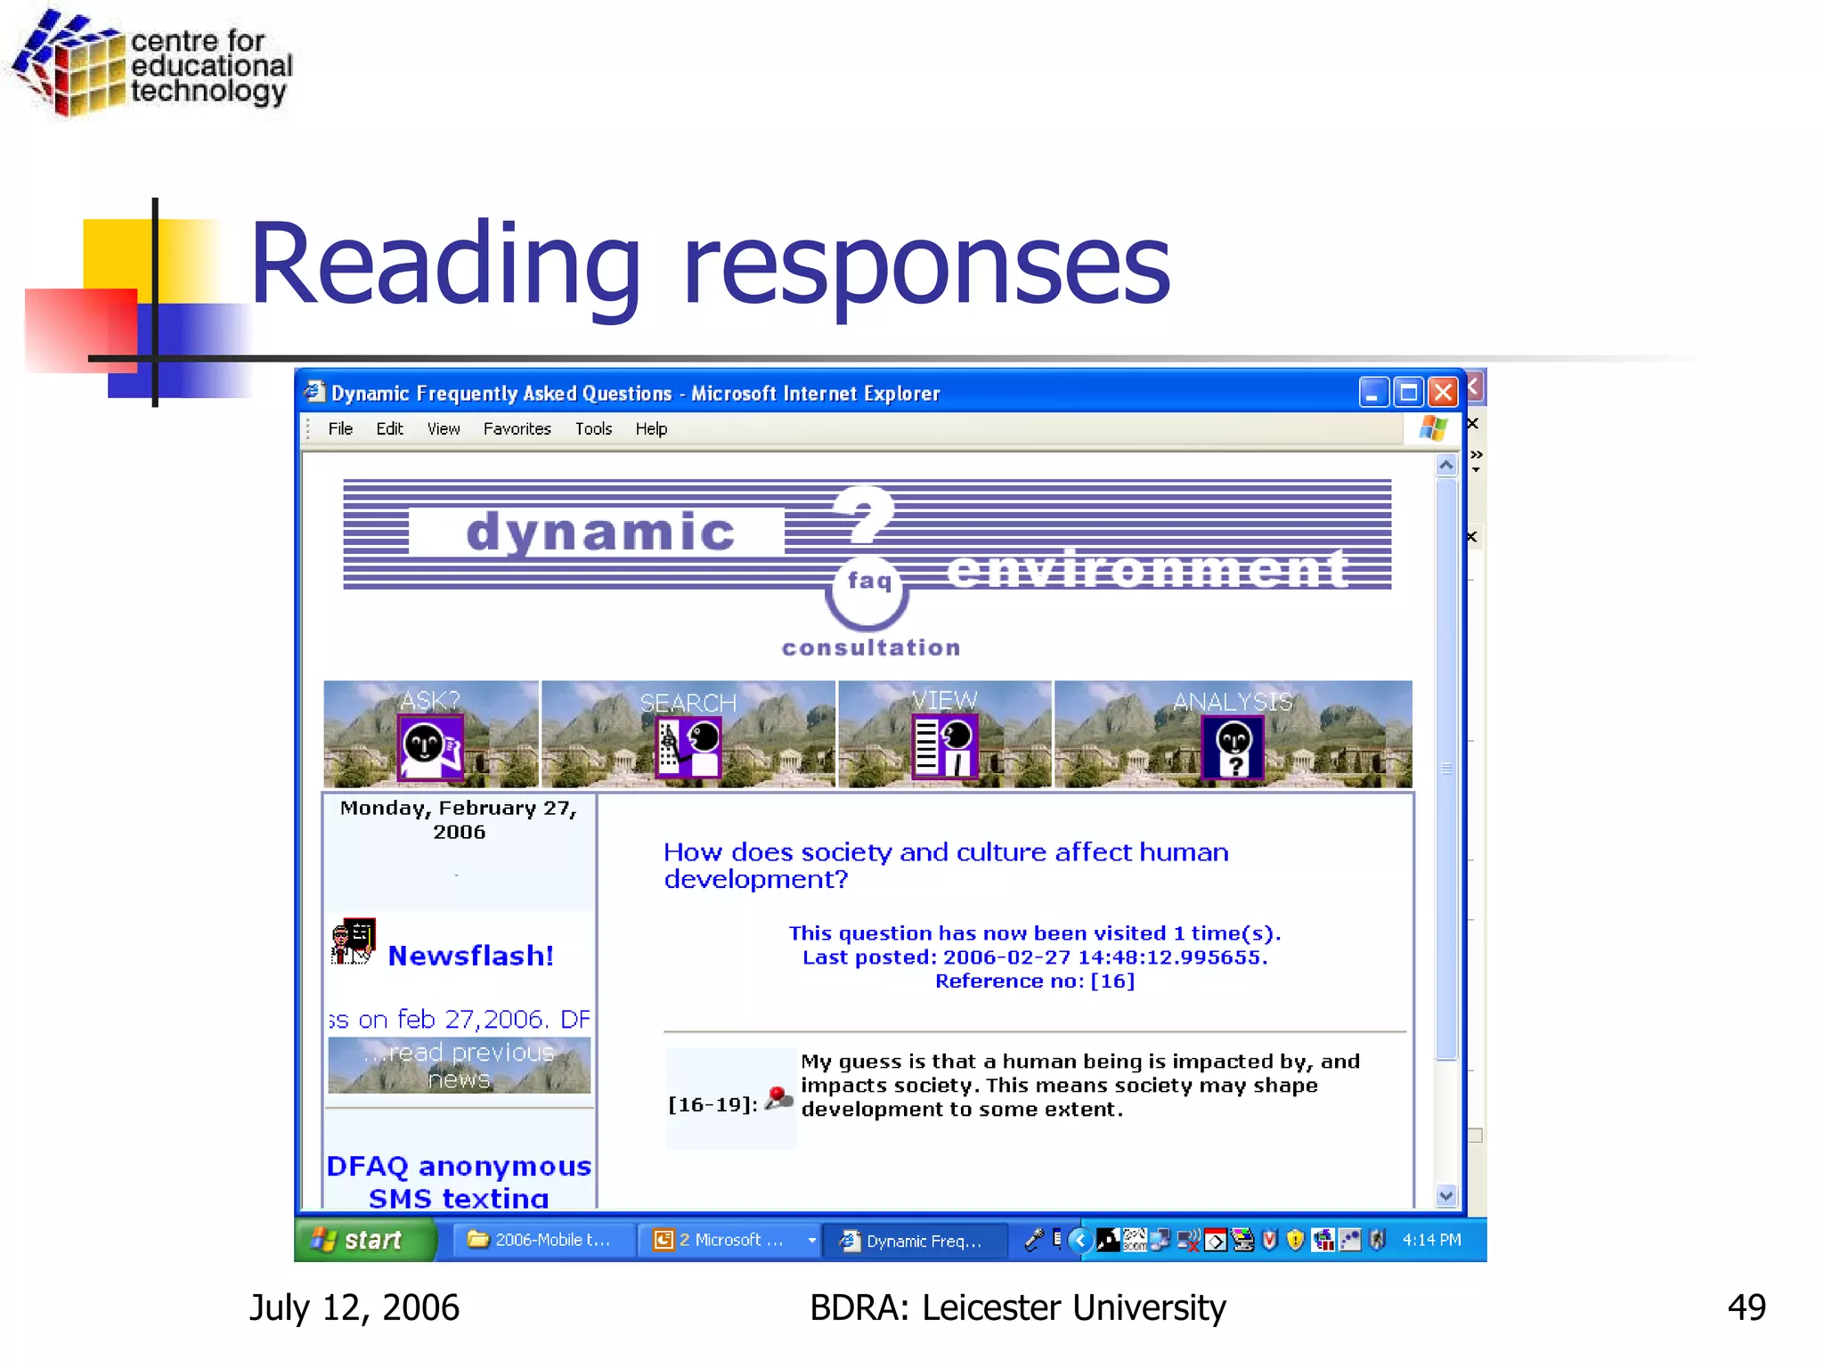Screen dimensions: 1824x1368
Task: Click the taskbar clock showing 4:14 PM
Action: tap(1431, 1240)
